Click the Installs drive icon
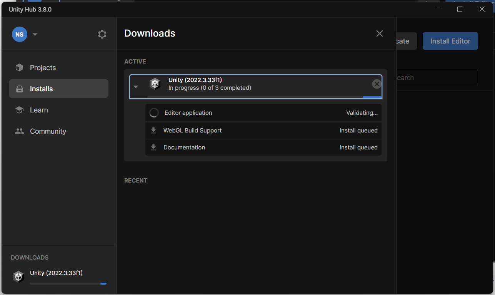 click(x=19, y=89)
